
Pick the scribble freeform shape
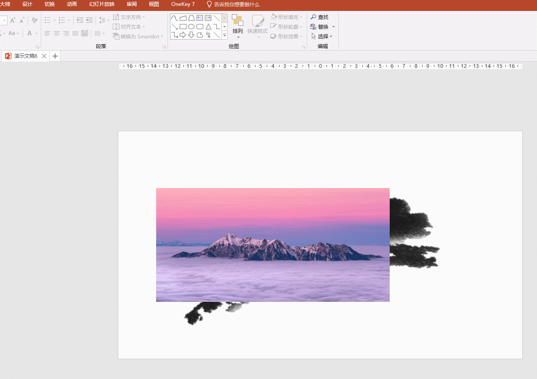(208, 35)
